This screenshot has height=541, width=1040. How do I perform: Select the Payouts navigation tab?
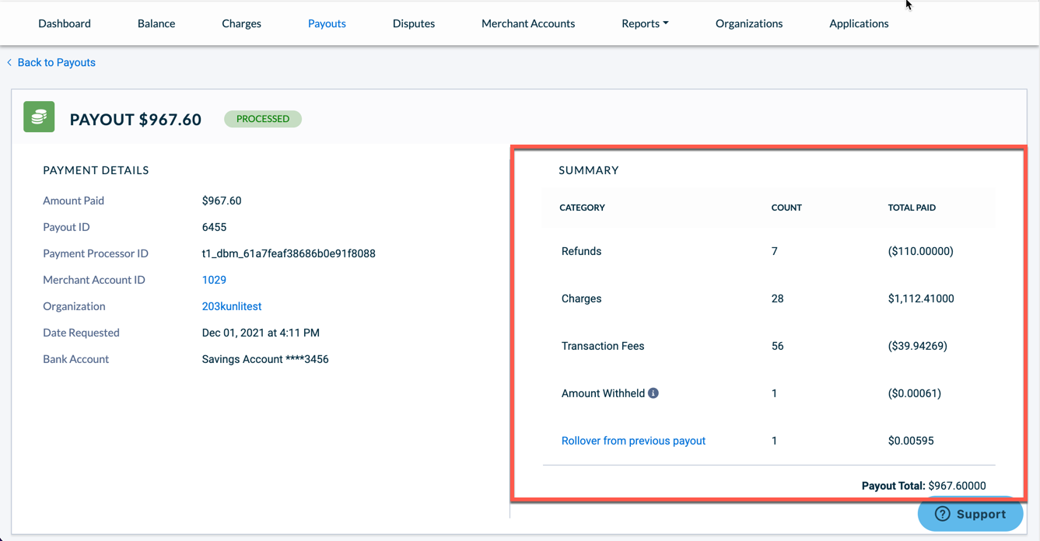point(327,23)
